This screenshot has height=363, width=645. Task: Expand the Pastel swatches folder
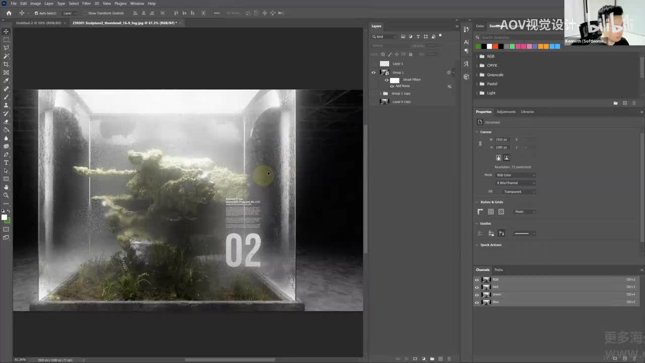pyautogui.click(x=477, y=84)
